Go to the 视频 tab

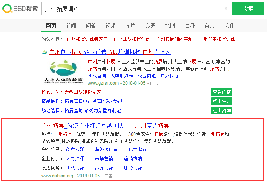(x=110, y=26)
